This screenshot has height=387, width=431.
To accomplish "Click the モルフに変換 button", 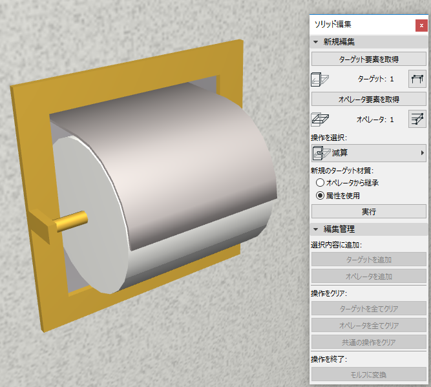I will (368, 374).
